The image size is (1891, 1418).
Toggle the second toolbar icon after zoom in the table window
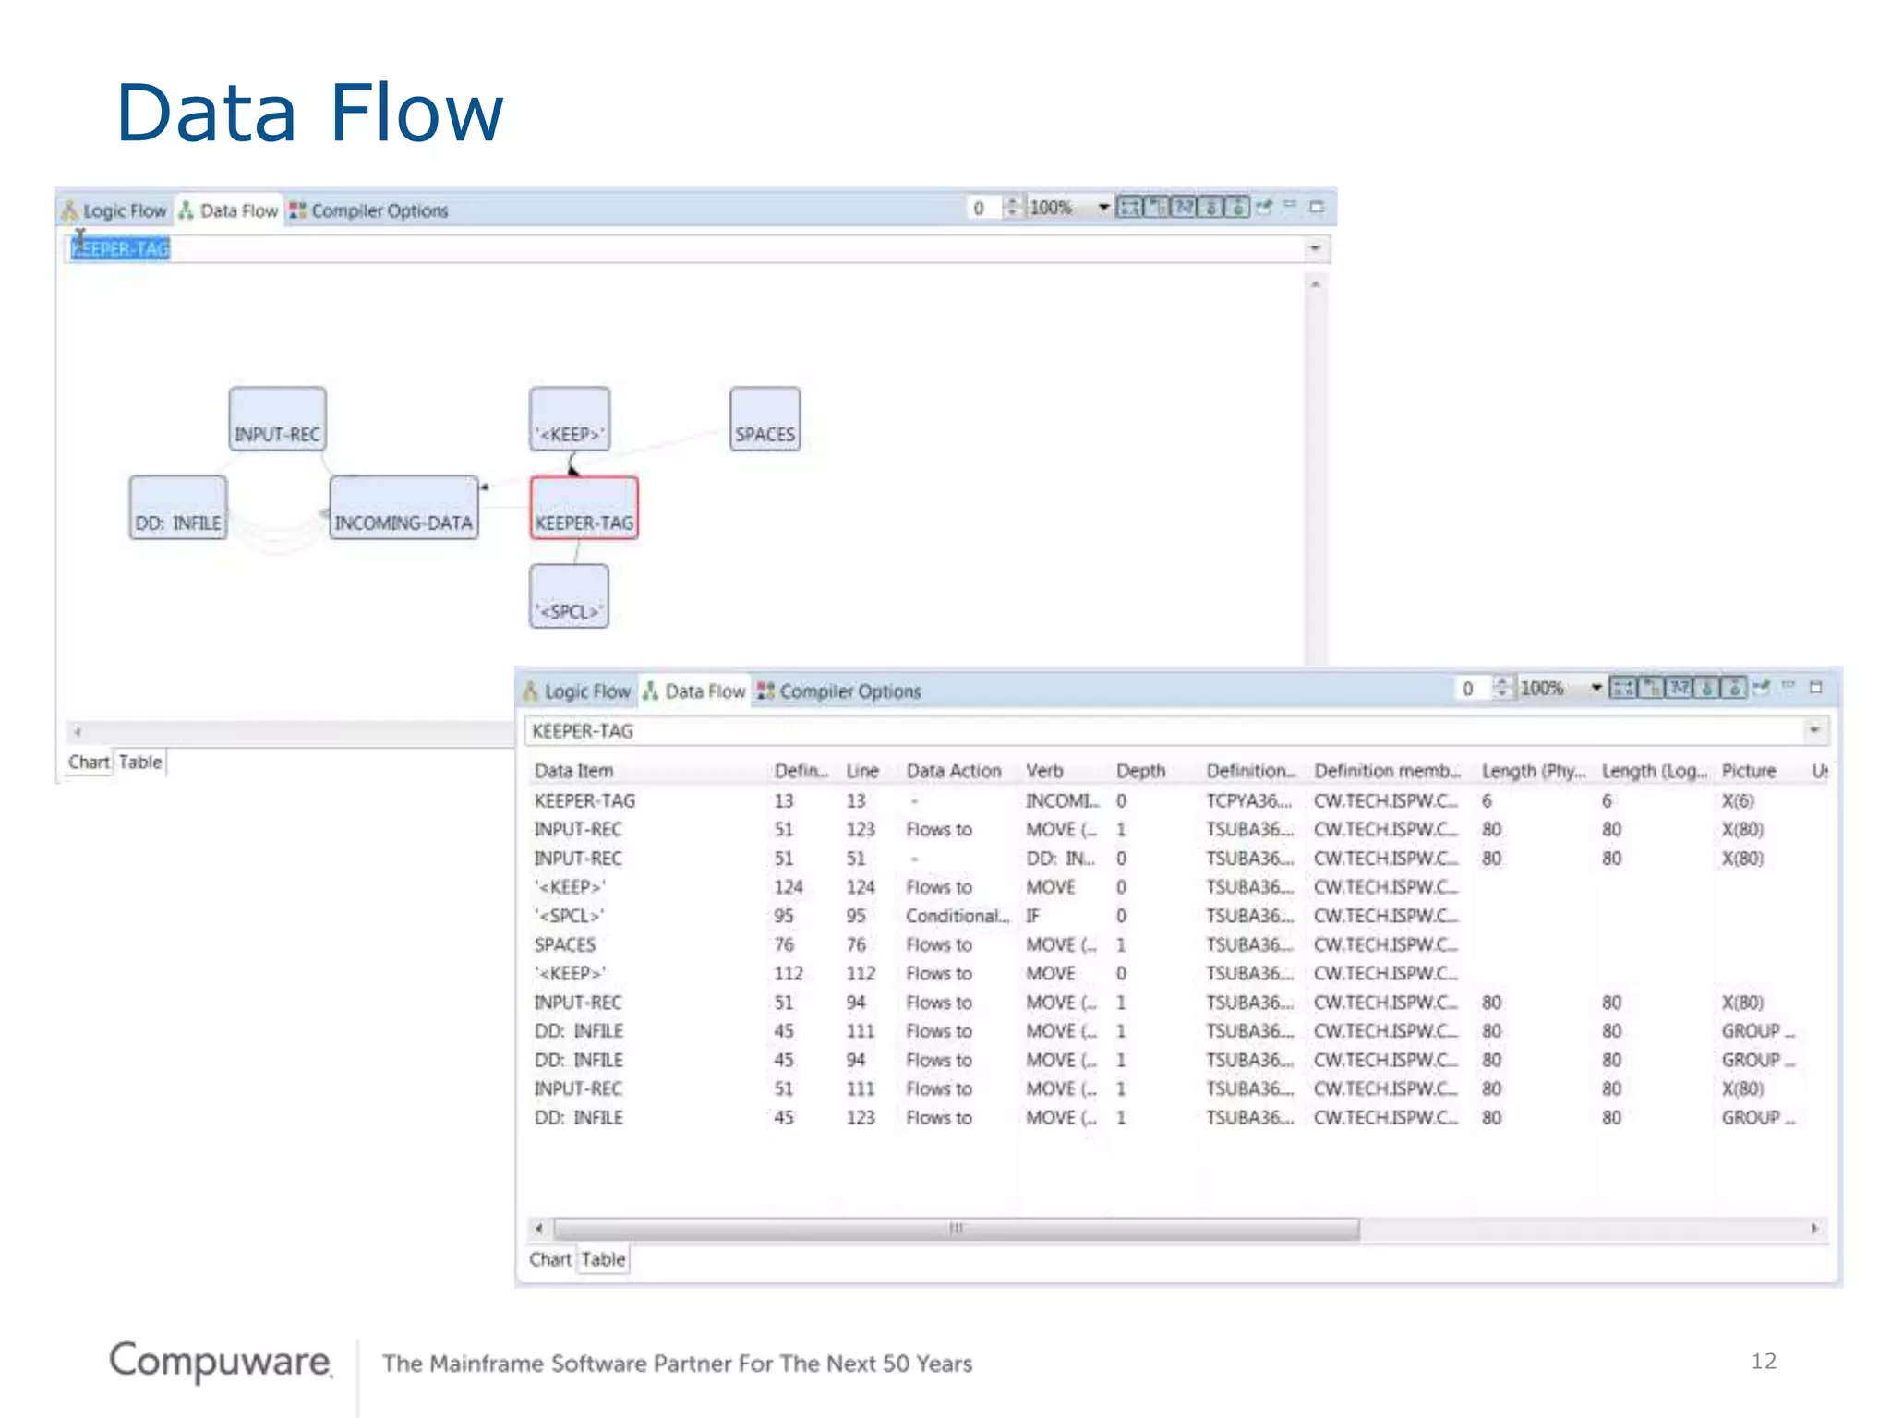[x=1651, y=688]
